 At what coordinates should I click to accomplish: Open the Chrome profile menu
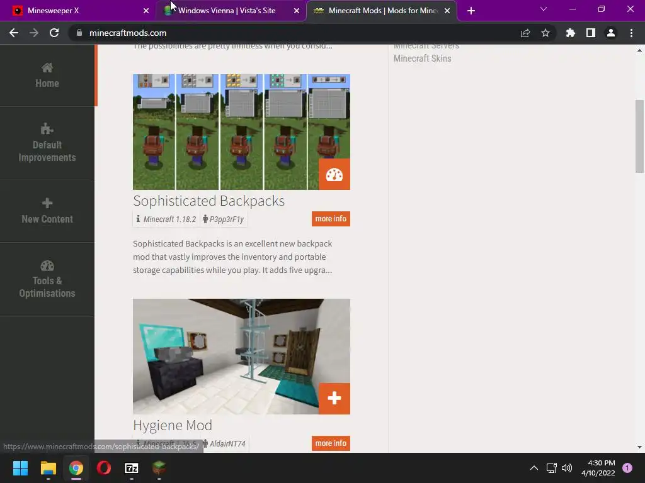point(611,33)
